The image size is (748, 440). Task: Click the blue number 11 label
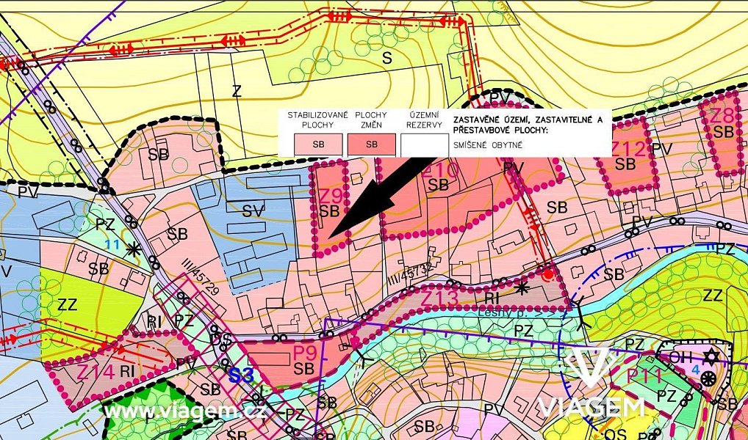[112, 245]
